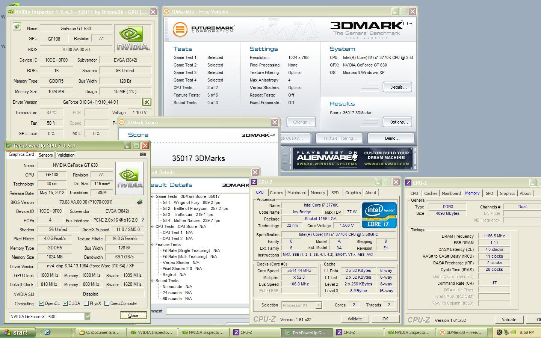Image resolution: width=541 pixels, height=338 pixels.
Task: Click the NVIDIA Inspector upload icon beside Name
Action: point(17,27)
